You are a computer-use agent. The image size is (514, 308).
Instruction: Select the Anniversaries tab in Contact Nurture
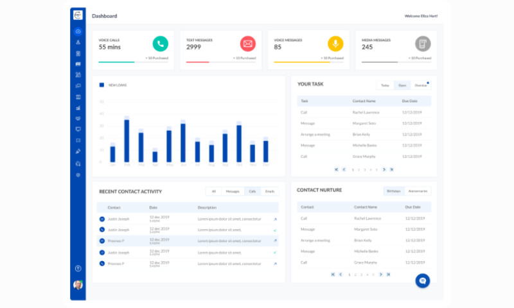click(x=418, y=191)
